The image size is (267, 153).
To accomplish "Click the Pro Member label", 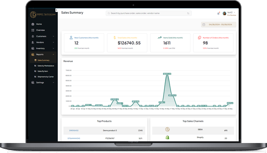I will (x=232, y=15).
